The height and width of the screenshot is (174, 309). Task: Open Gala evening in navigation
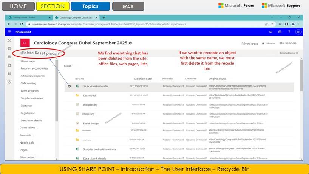28,83
